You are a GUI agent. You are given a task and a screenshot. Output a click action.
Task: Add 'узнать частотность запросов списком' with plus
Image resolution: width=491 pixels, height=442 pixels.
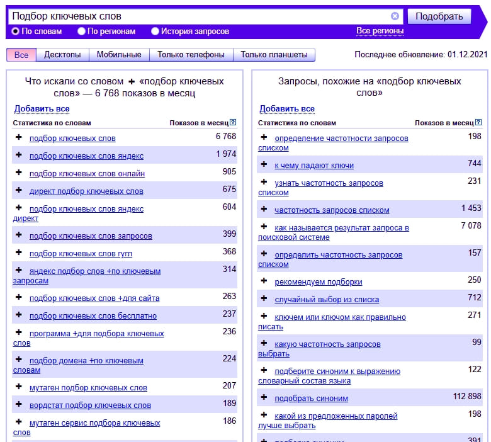[x=264, y=182]
